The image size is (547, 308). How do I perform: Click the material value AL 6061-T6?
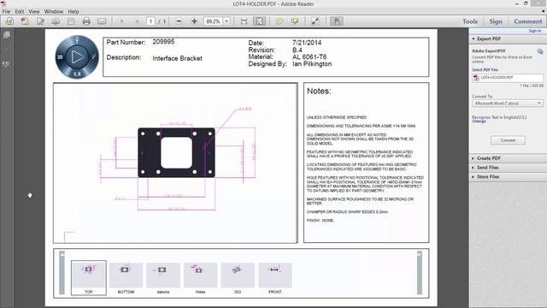[x=309, y=57]
